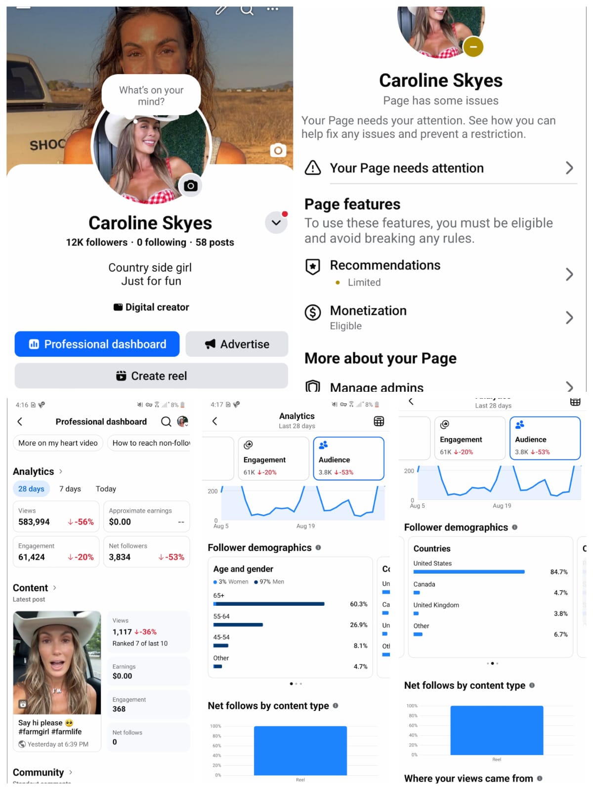The image size is (593, 790).
Task: Click the Manage admins shield icon
Action: (313, 386)
